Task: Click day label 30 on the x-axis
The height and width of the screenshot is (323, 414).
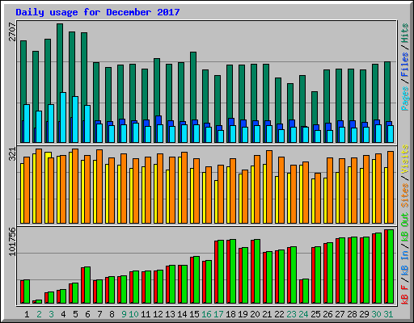Action: pos(376,314)
